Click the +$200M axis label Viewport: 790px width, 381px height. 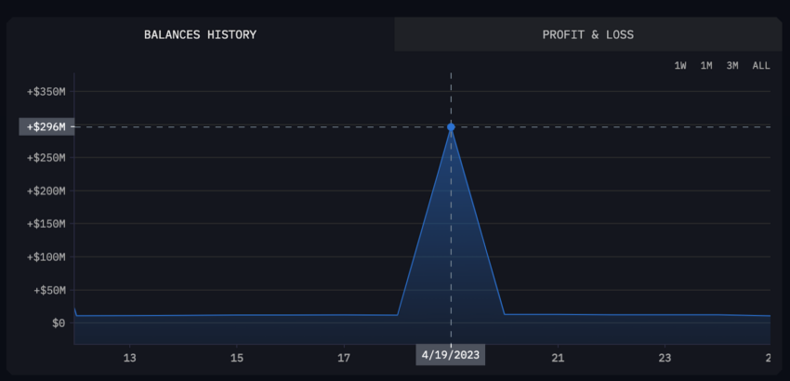tap(46, 191)
